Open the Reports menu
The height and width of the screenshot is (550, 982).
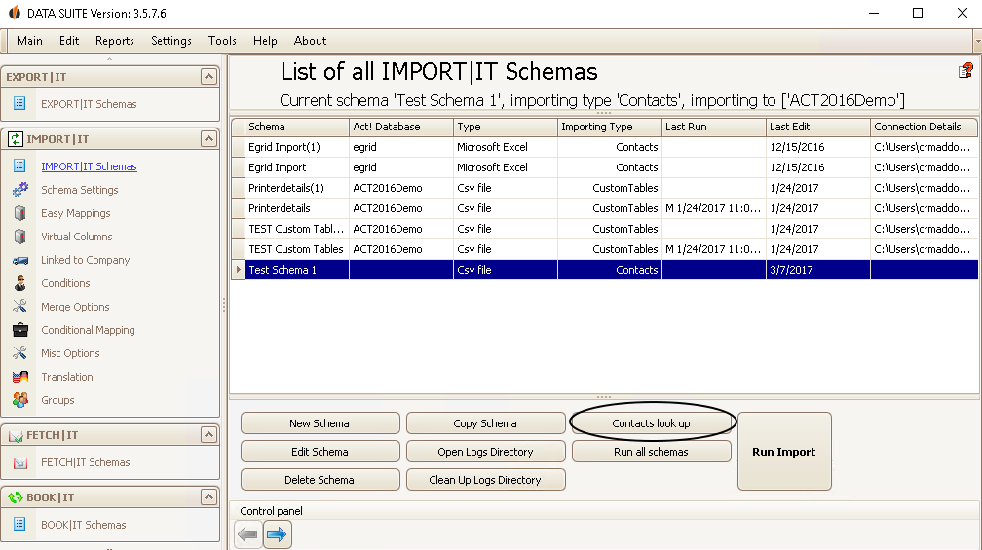115,41
